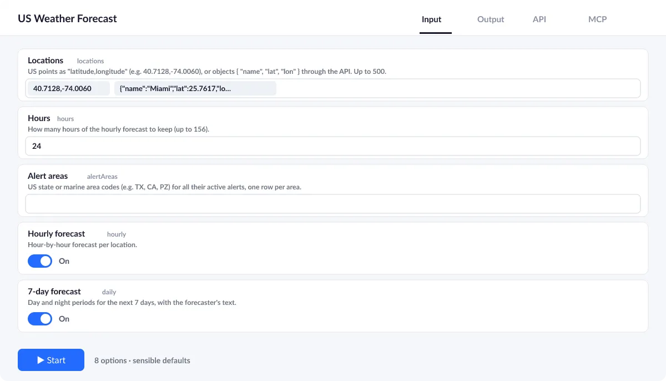Select the 40.7128,-74.0060 location chip
Viewport: 666px width, 381px height.
[68, 88]
